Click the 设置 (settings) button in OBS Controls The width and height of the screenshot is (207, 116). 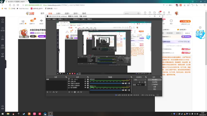click(154, 87)
